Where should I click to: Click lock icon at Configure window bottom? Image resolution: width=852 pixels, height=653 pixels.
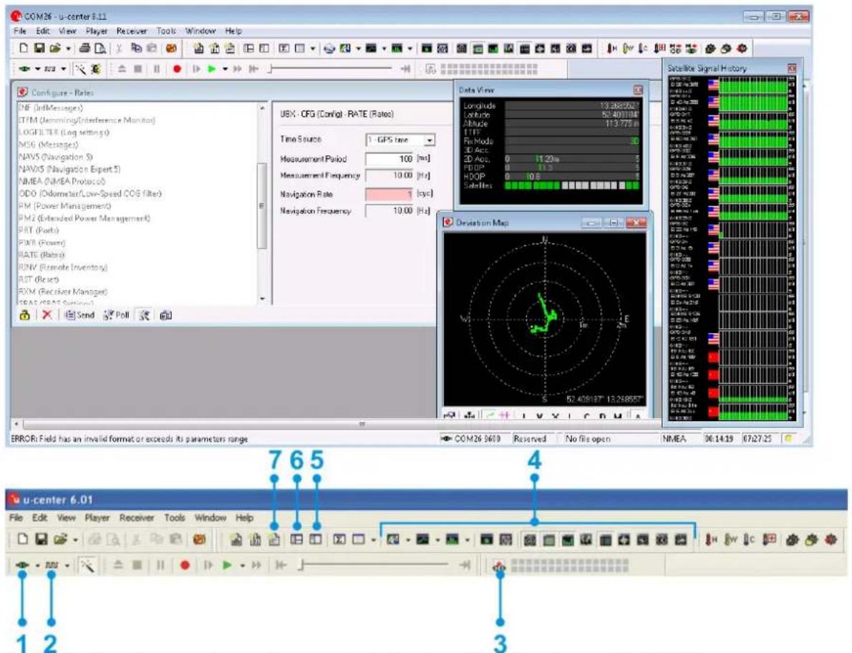[24, 315]
